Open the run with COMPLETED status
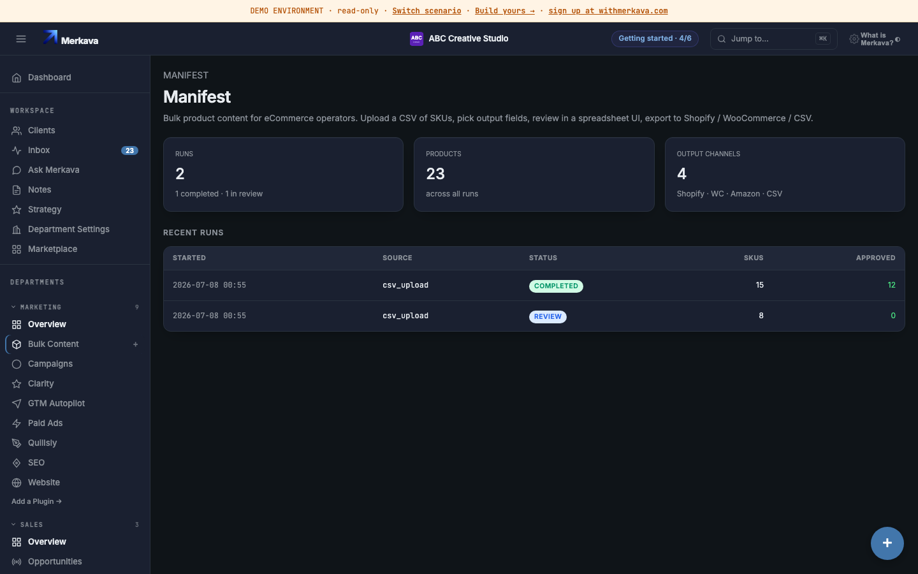The height and width of the screenshot is (574, 918). click(534, 286)
